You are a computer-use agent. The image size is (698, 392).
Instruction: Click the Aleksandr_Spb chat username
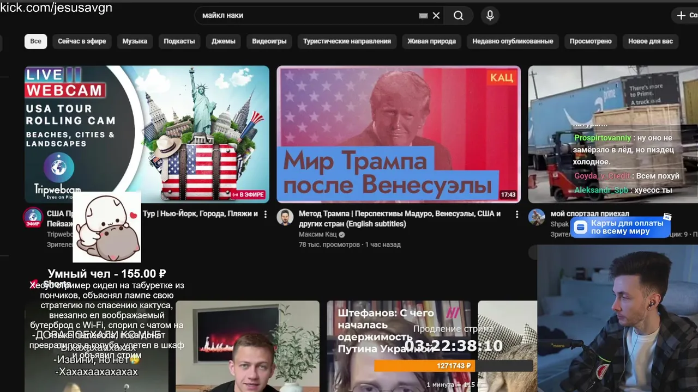[x=601, y=191]
